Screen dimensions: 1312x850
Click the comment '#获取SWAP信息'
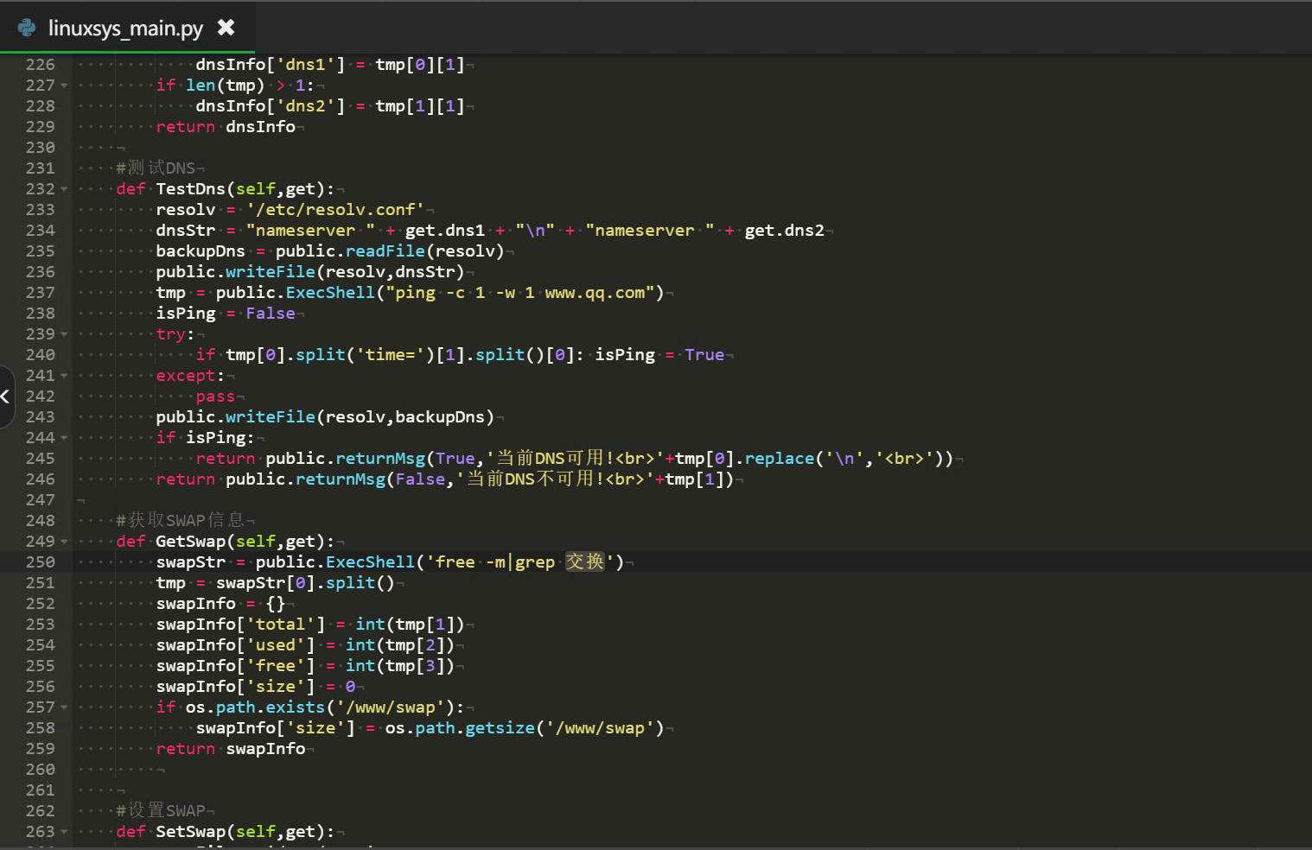(181, 521)
